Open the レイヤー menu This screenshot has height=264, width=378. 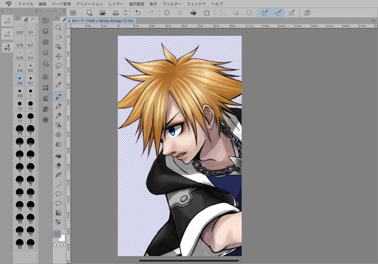coord(116,4)
